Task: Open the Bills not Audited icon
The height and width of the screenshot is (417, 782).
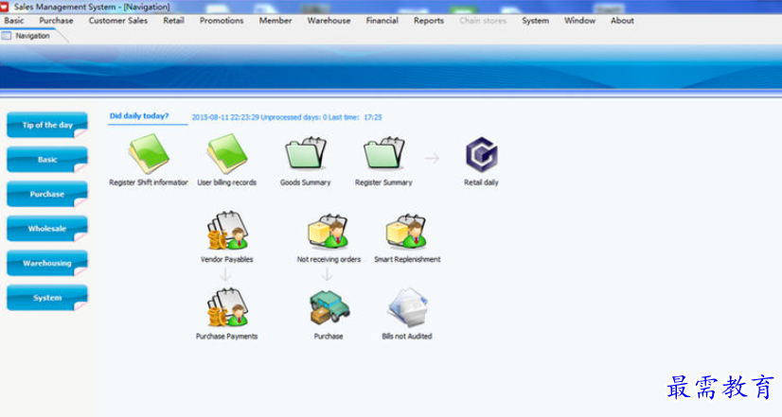Action: click(x=407, y=307)
